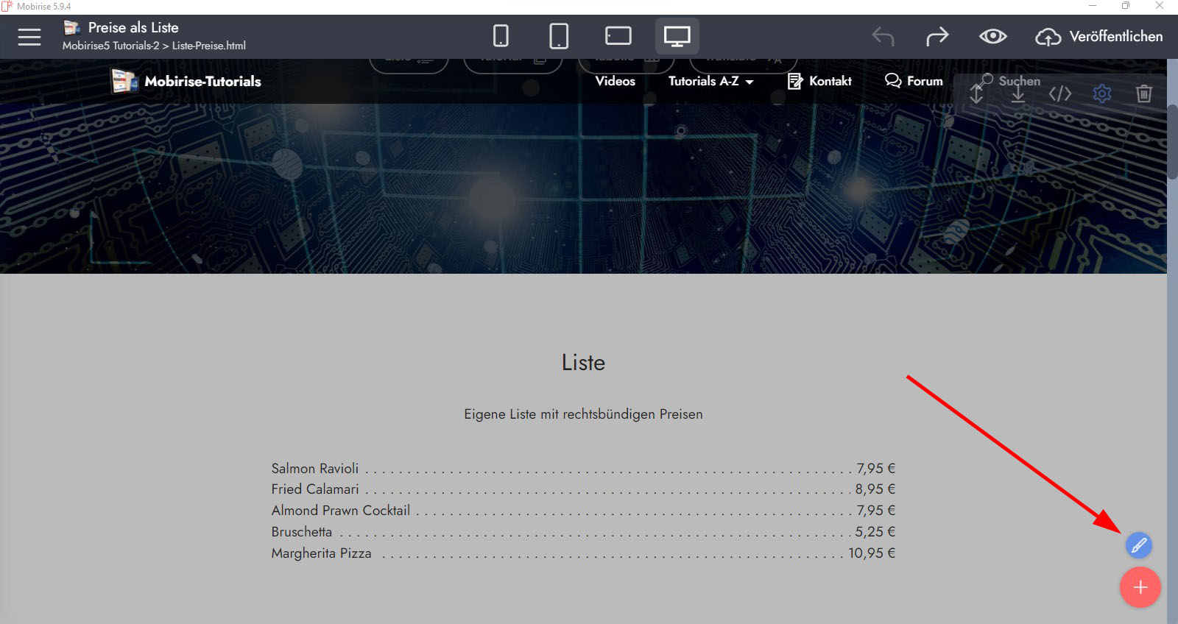Screen dimensions: 1178x624
Task: Open the Forum menu link
Action: click(925, 81)
